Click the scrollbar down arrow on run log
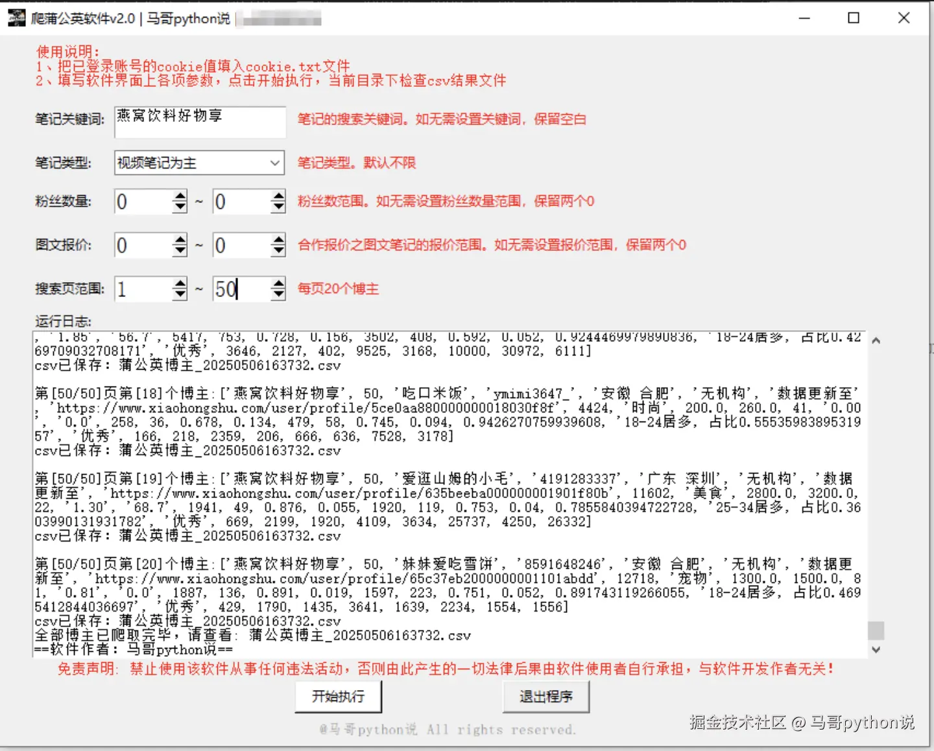Image resolution: width=934 pixels, height=751 pixels. pyautogui.click(x=876, y=650)
